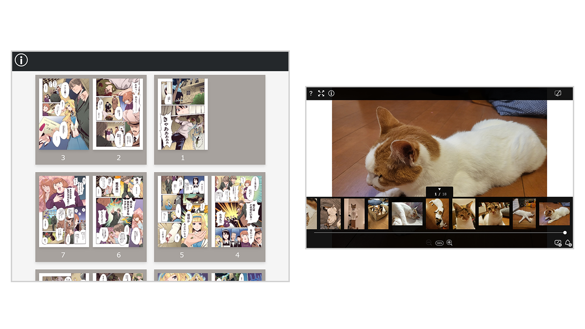This screenshot has width=585, height=329.
Task: Choose manga page 7 thumbnail
Action: [64, 212]
